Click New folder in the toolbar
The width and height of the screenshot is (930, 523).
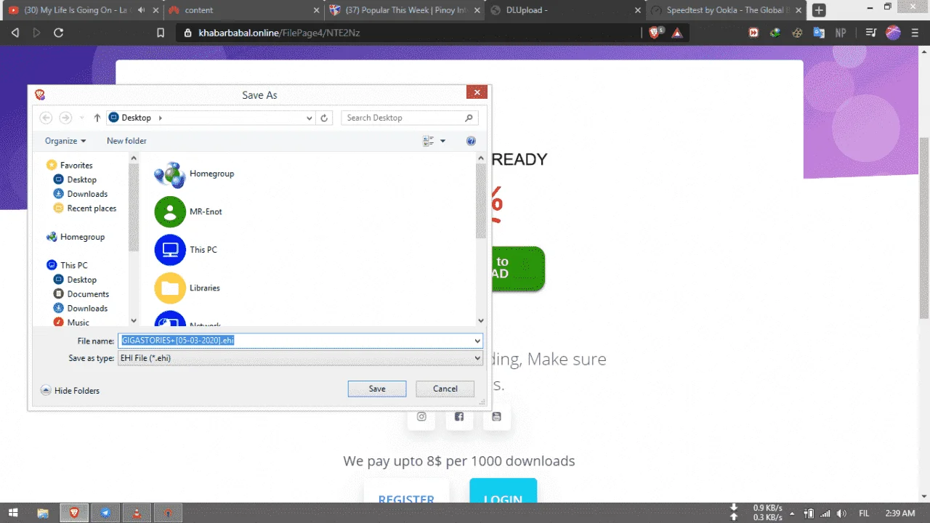pos(126,141)
